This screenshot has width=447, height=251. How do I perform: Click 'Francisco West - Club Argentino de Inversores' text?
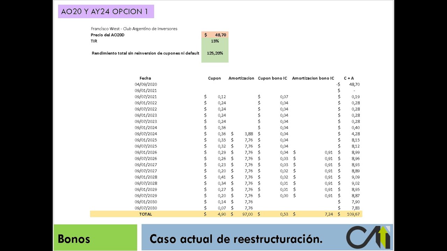(134, 29)
